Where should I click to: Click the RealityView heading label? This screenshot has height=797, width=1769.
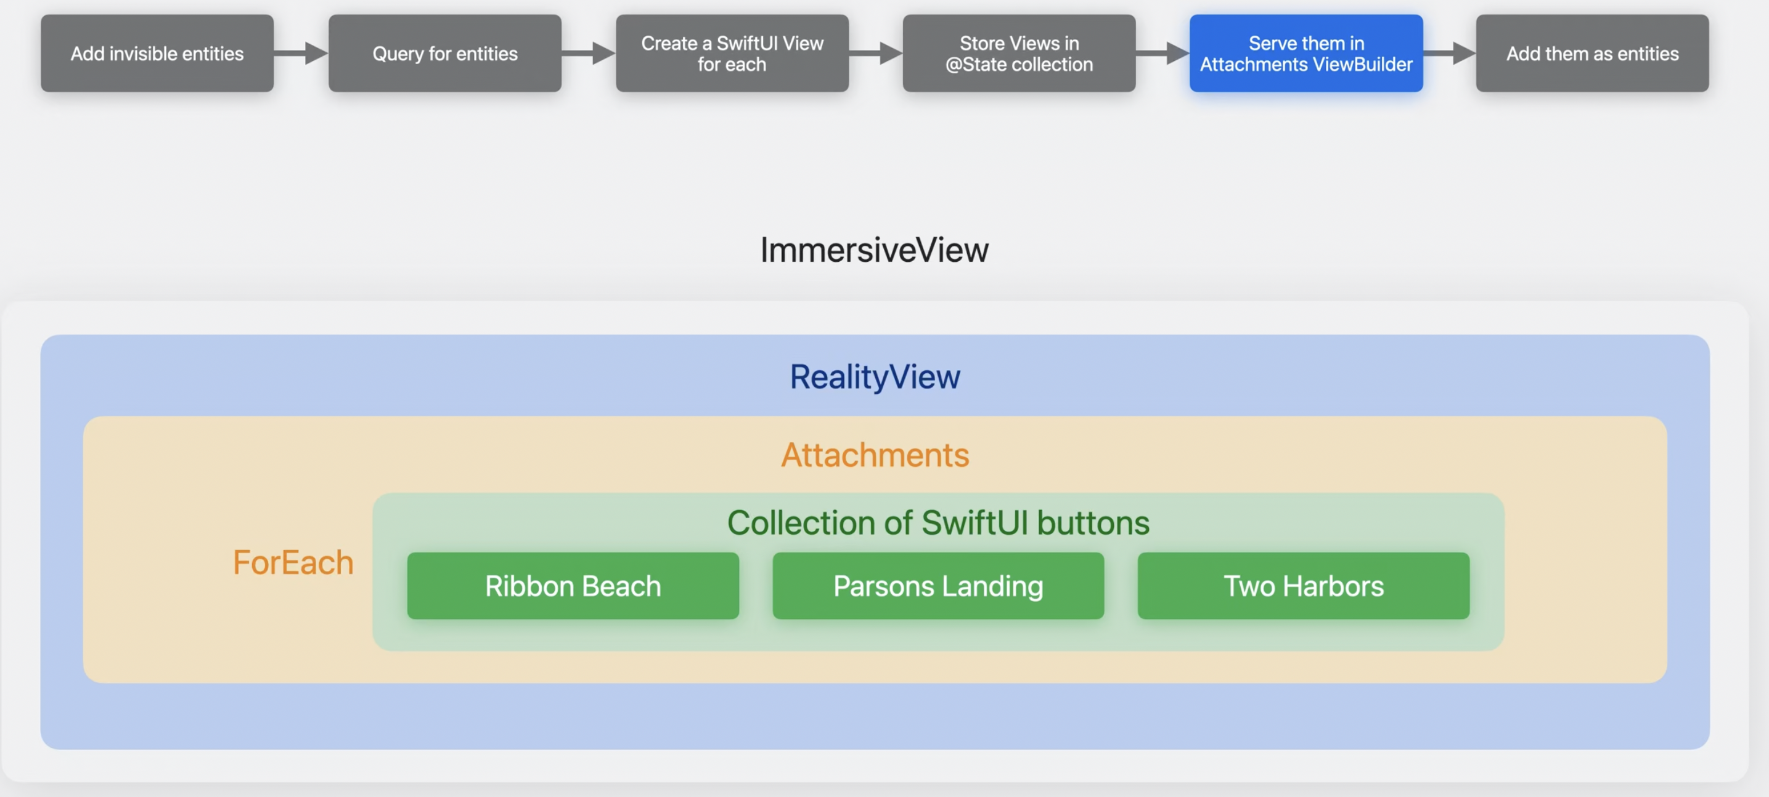tap(874, 377)
